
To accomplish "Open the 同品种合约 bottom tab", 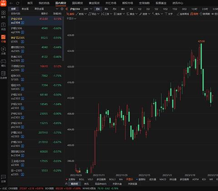I will pyautogui.click(x=100, y=184).
